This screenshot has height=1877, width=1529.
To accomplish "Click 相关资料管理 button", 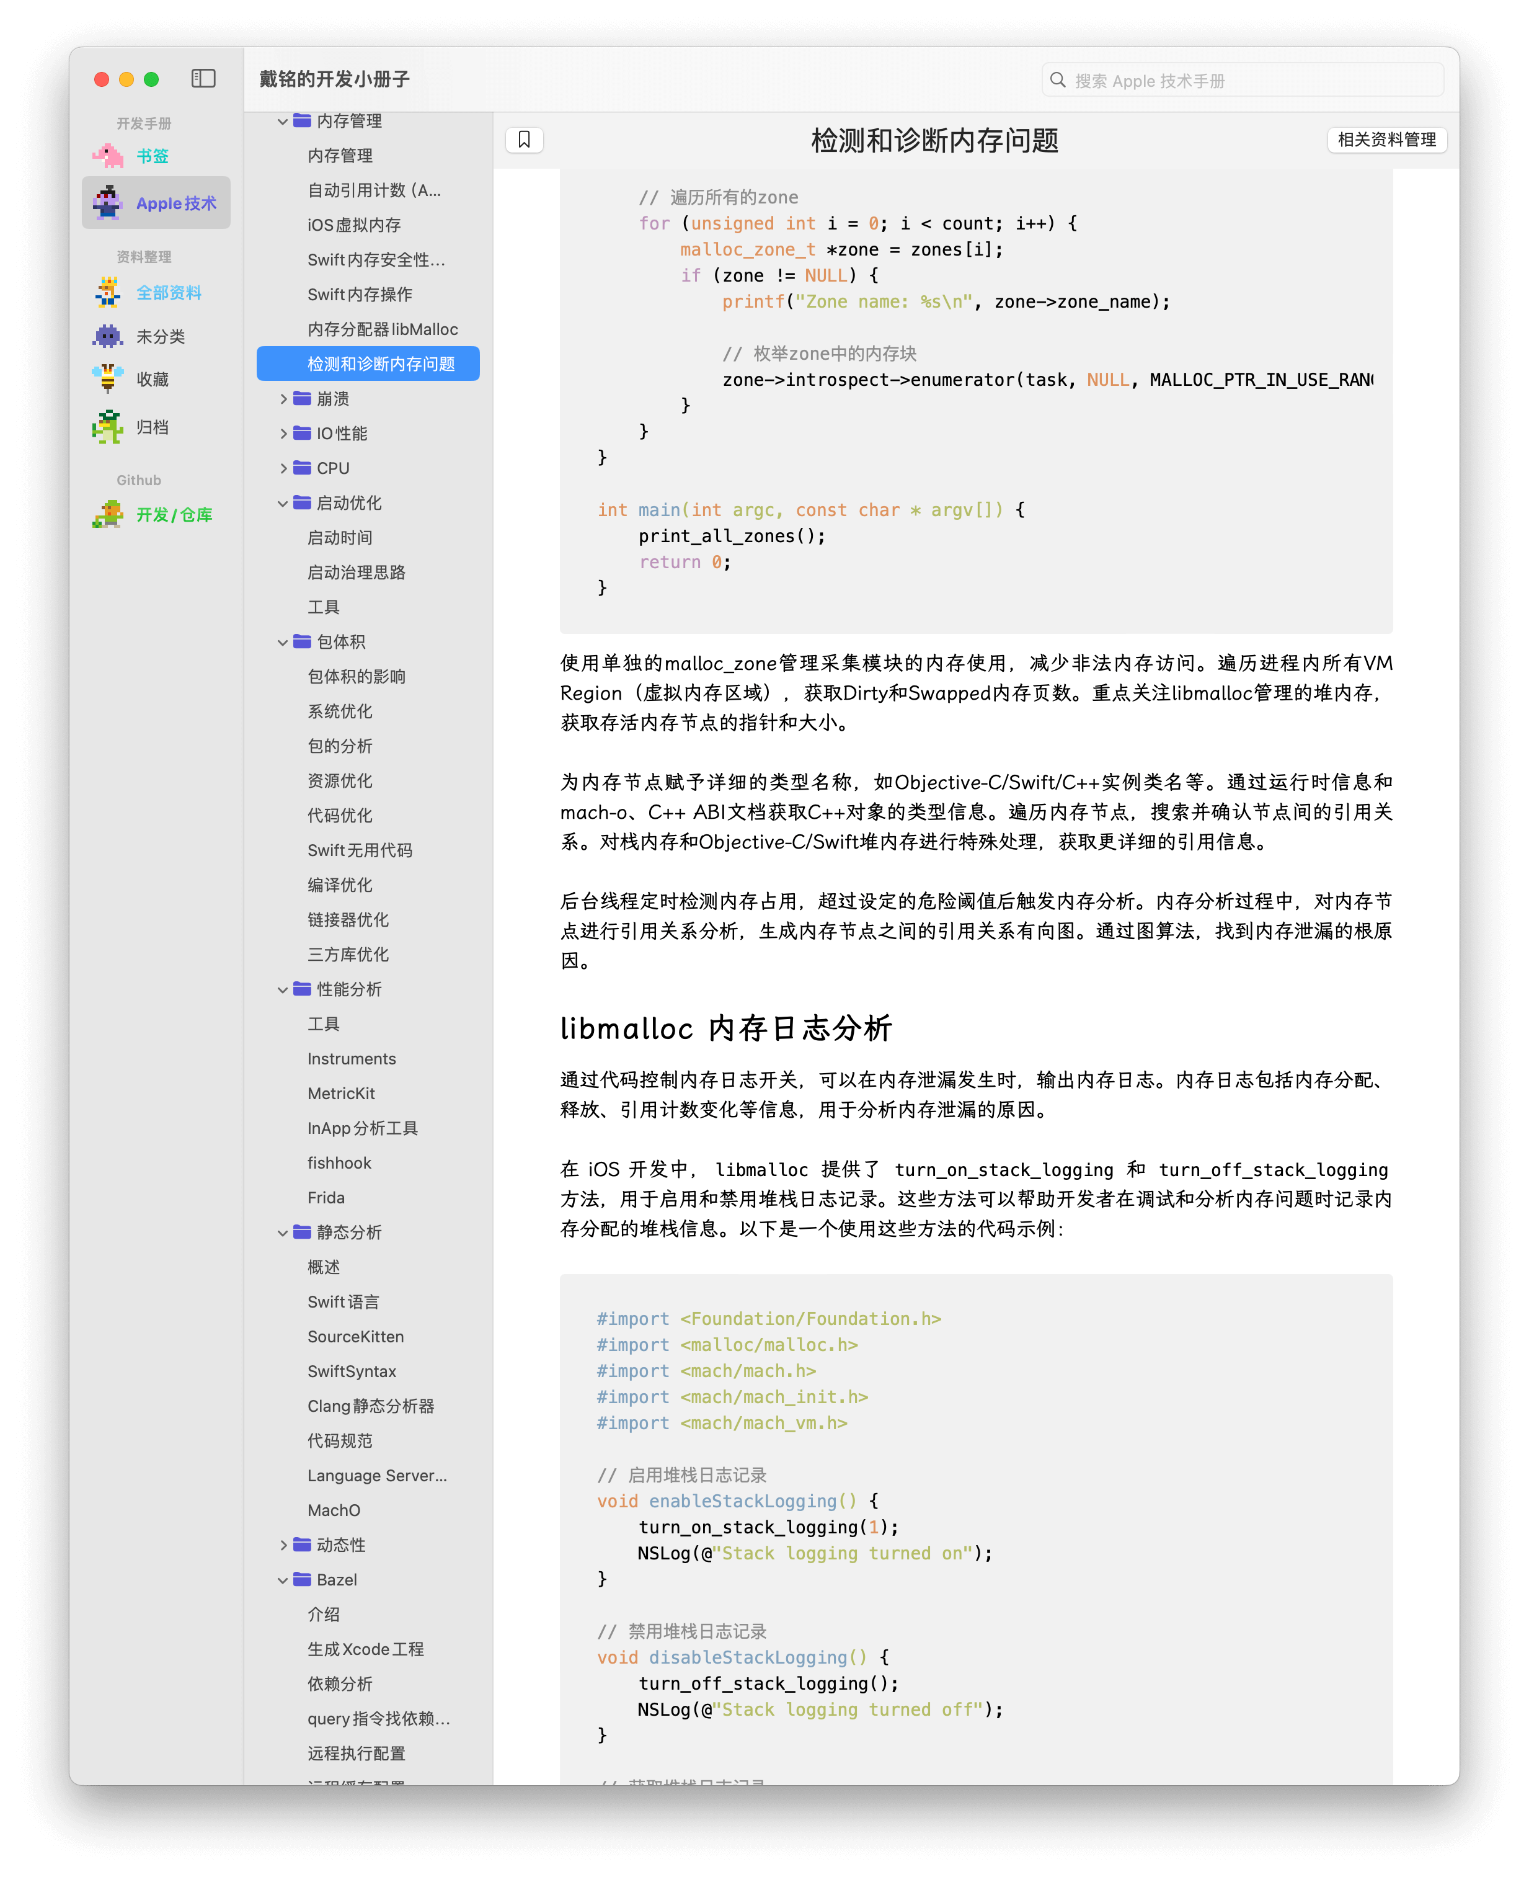I will point(1386,139).
